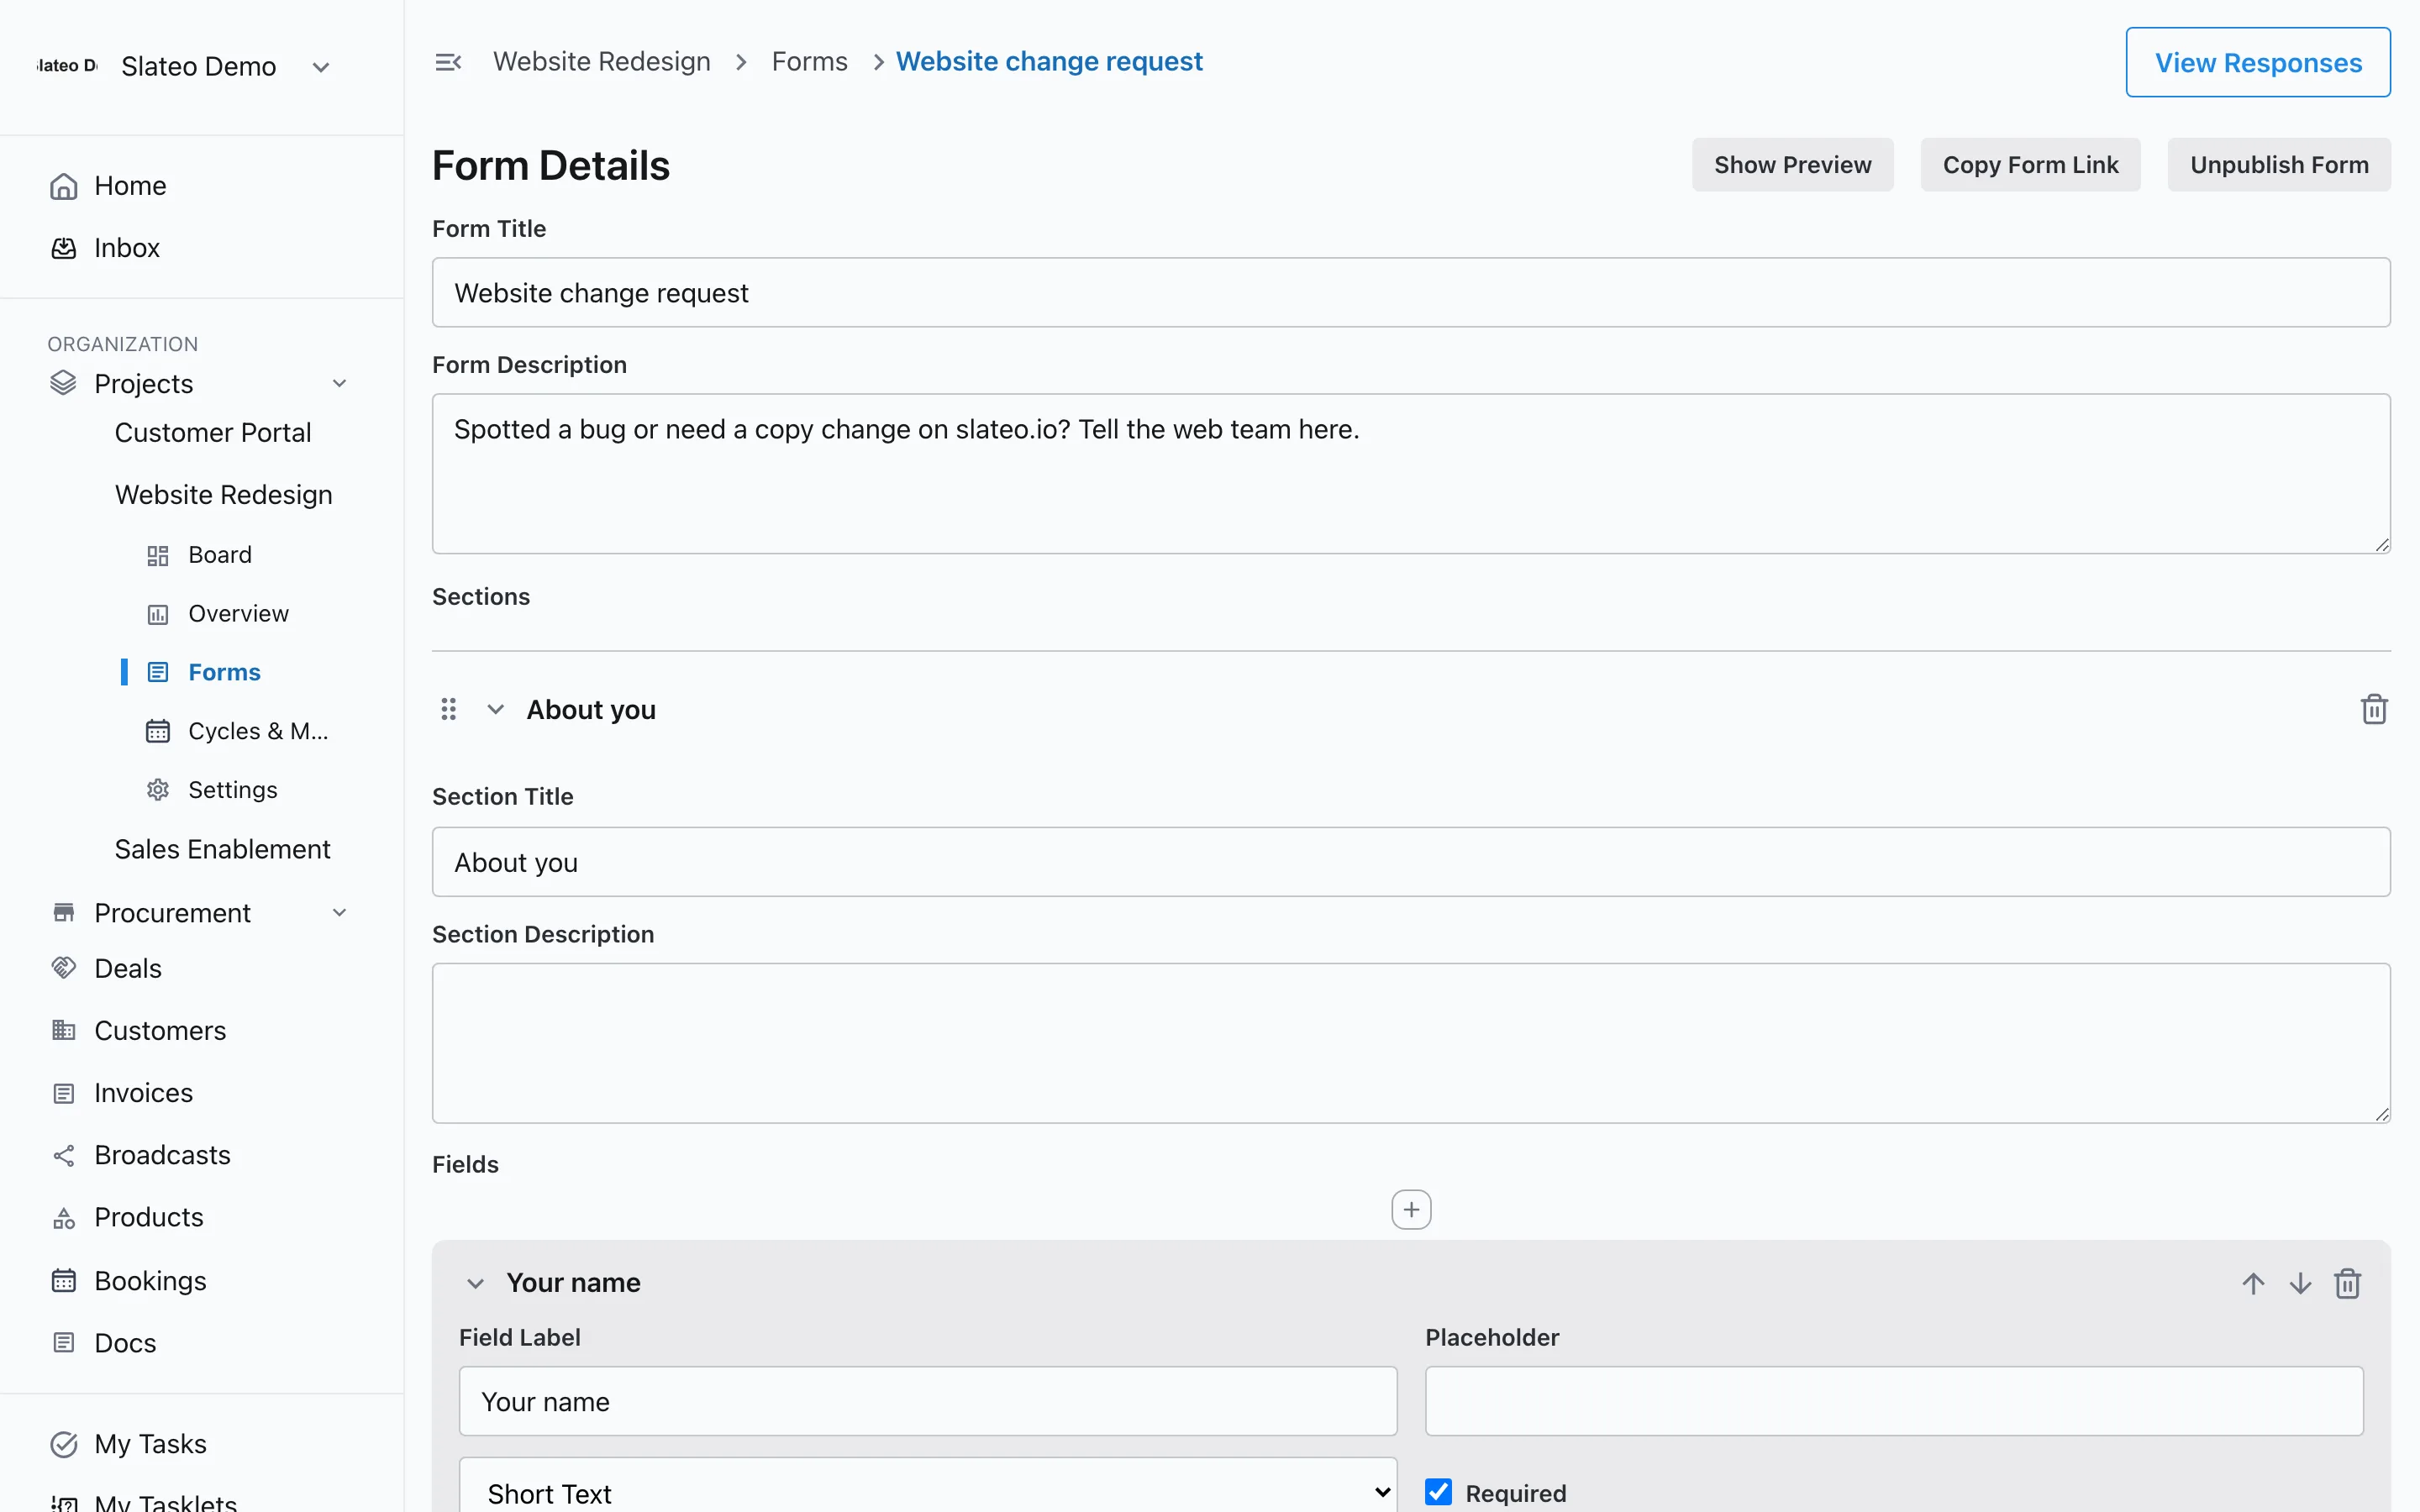Click the Settings gear icon

[158, 790]
